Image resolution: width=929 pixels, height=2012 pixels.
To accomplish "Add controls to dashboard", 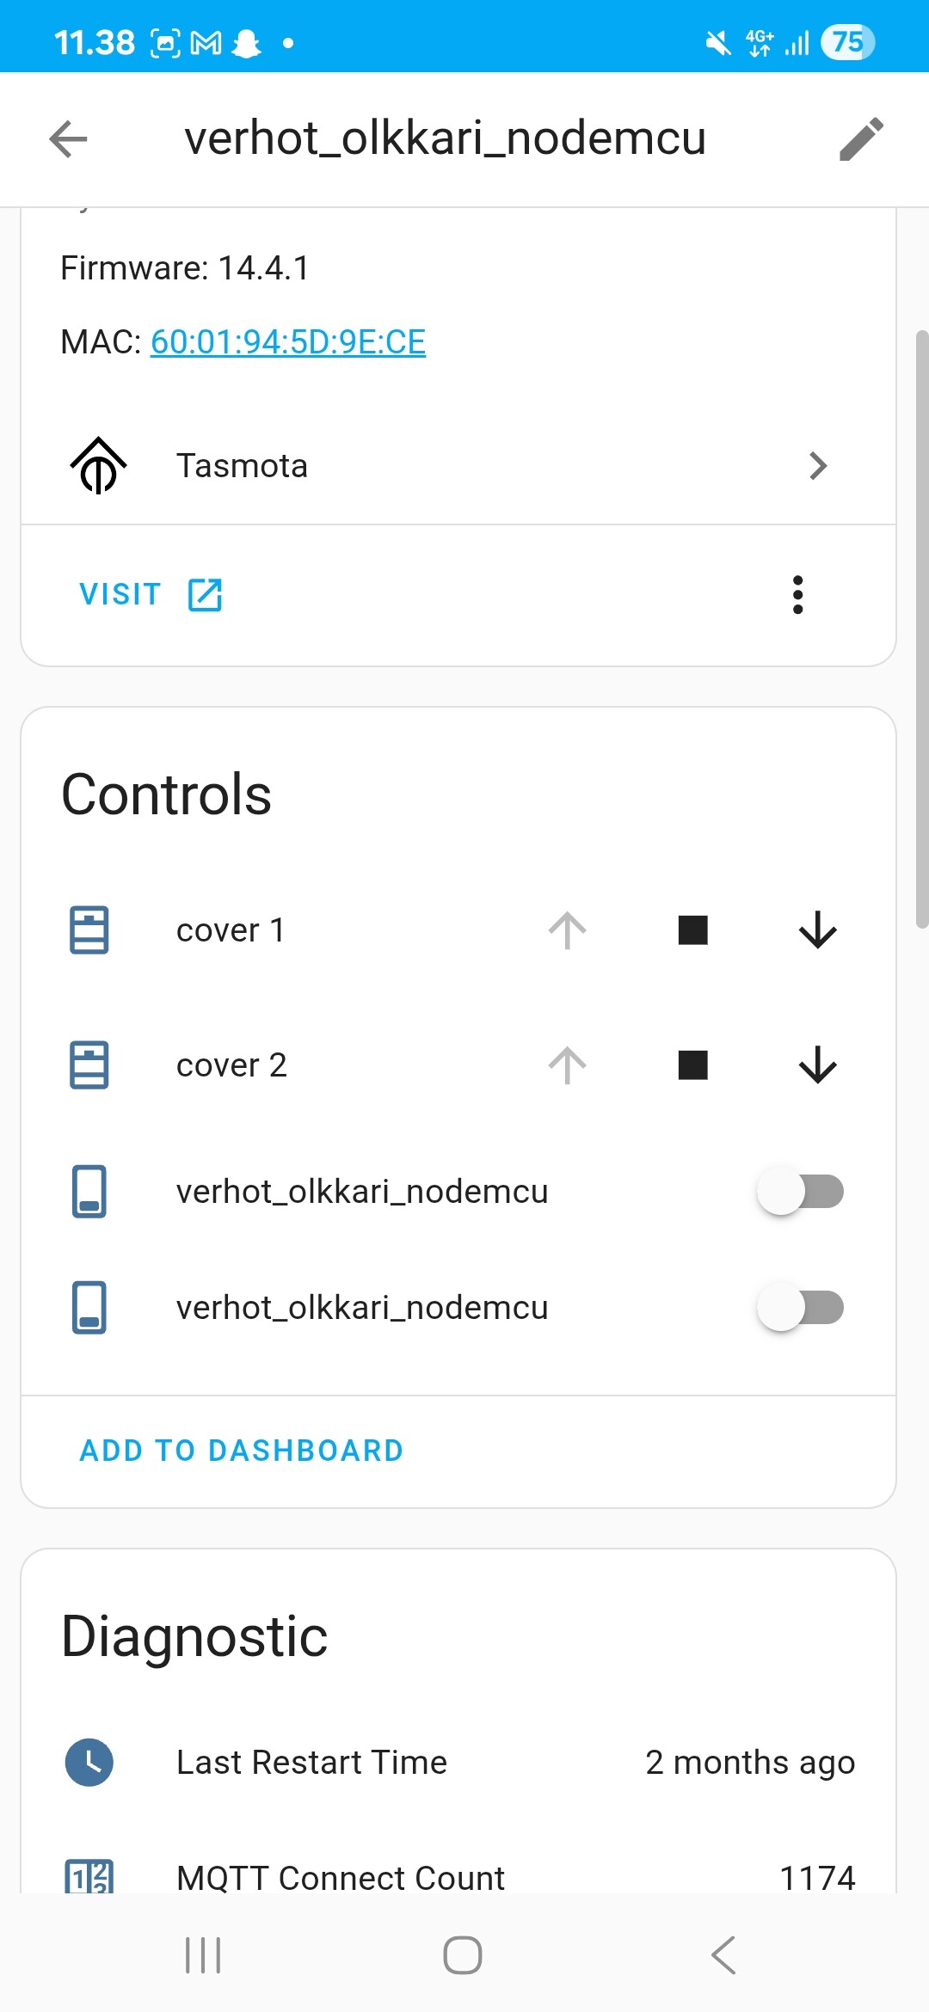I will click(x=241, y=1451).
